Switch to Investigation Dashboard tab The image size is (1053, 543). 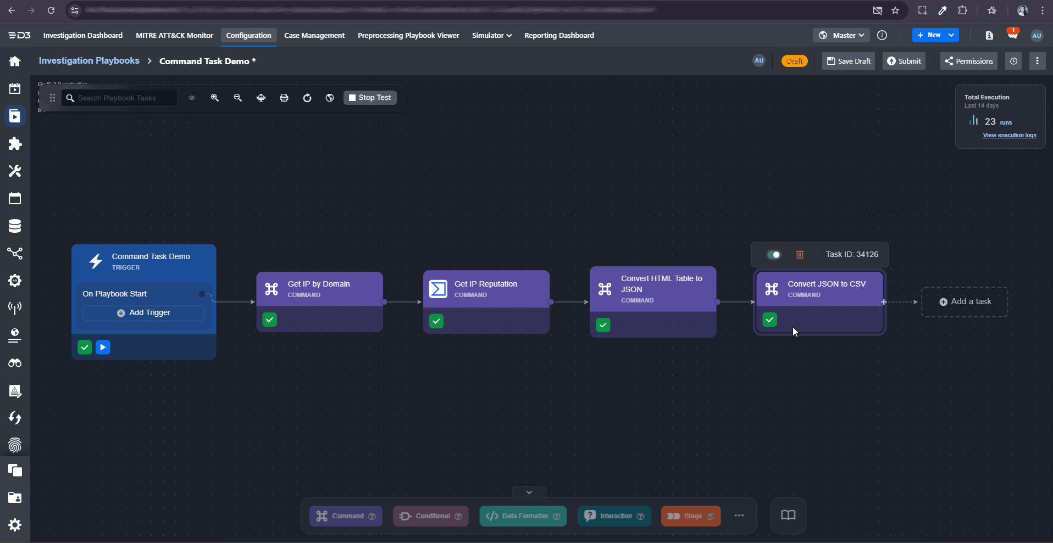83,35
